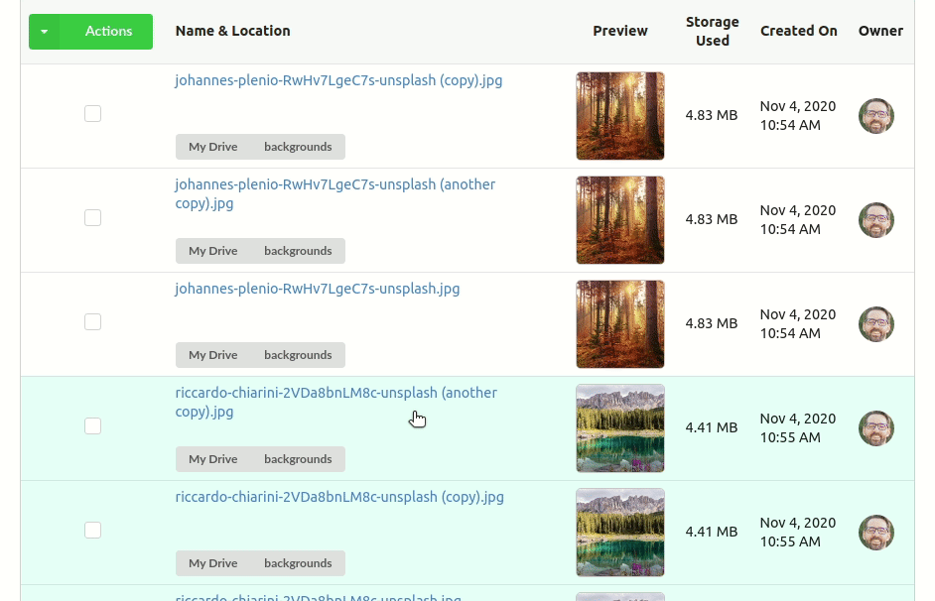
Task: Open johannes-plenio-RwHv7LgeC7s-unsplash (copy).jpg link
Action: pyautogui.click(x=338, y=80)
